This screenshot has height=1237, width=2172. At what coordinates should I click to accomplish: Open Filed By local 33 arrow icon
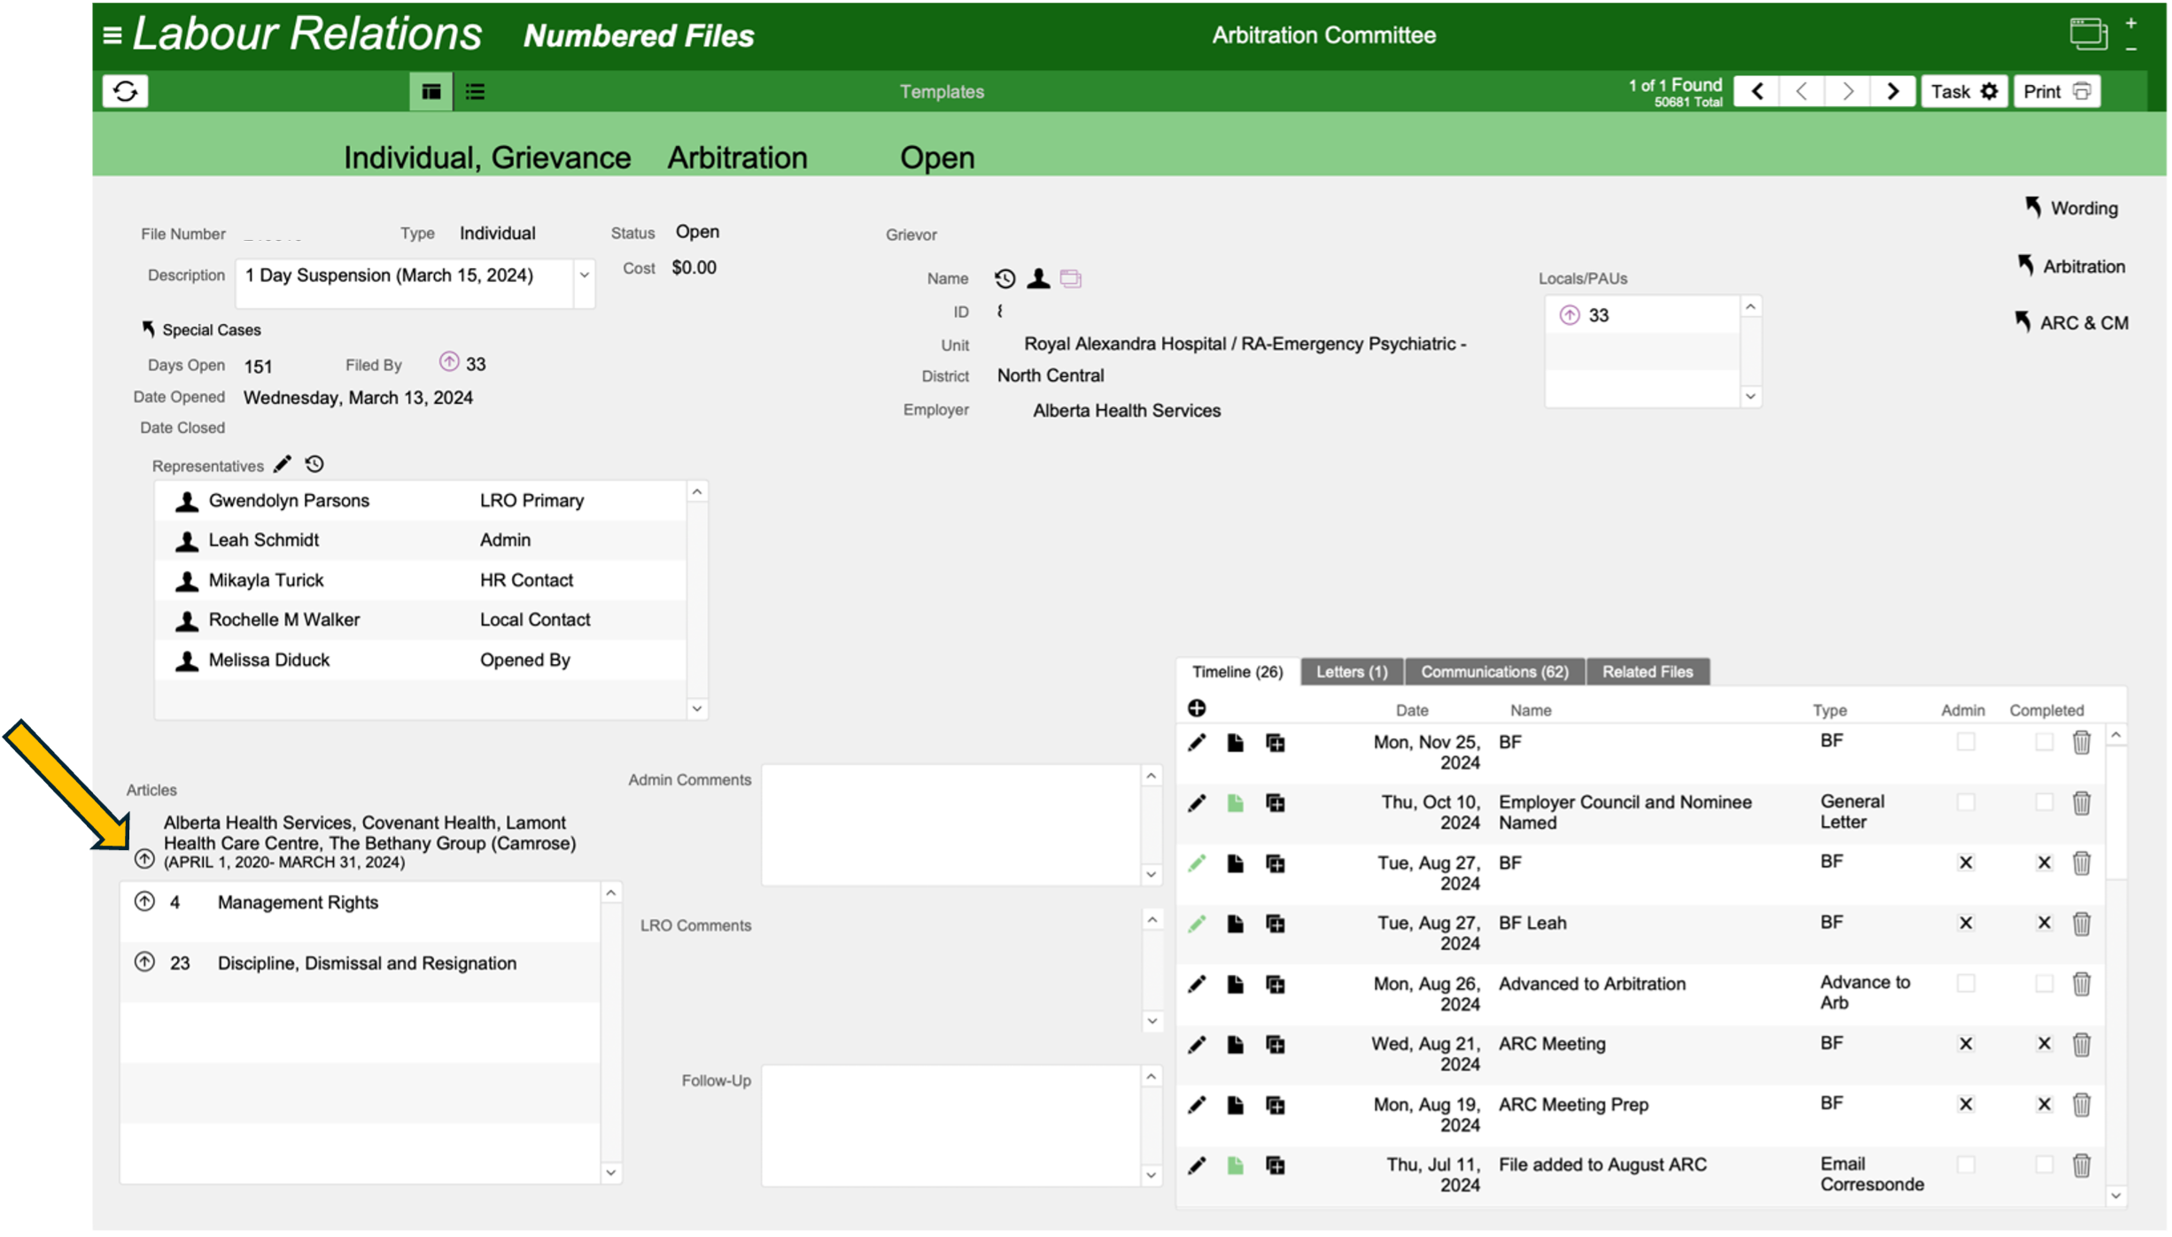pos(449,362)
